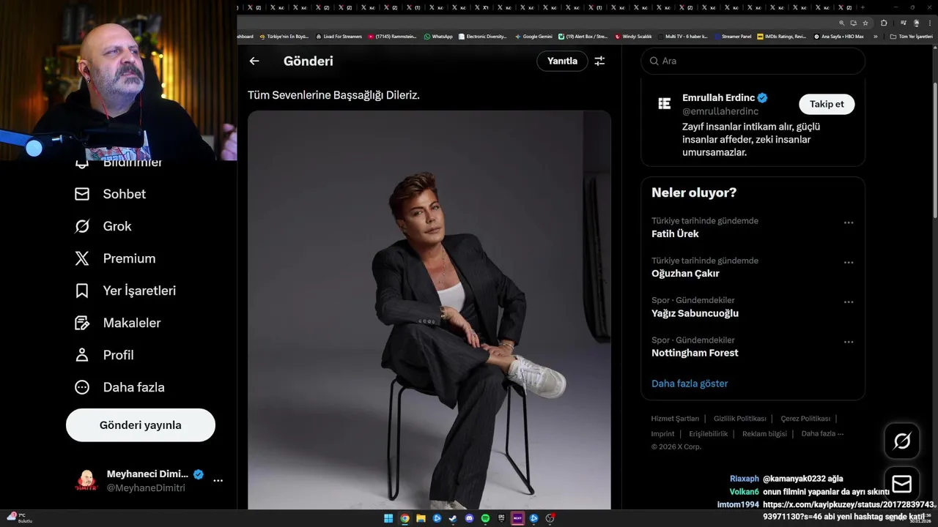Open the Windows Start button
This screenshot has width=938, height=527.
tap(388, 518)
